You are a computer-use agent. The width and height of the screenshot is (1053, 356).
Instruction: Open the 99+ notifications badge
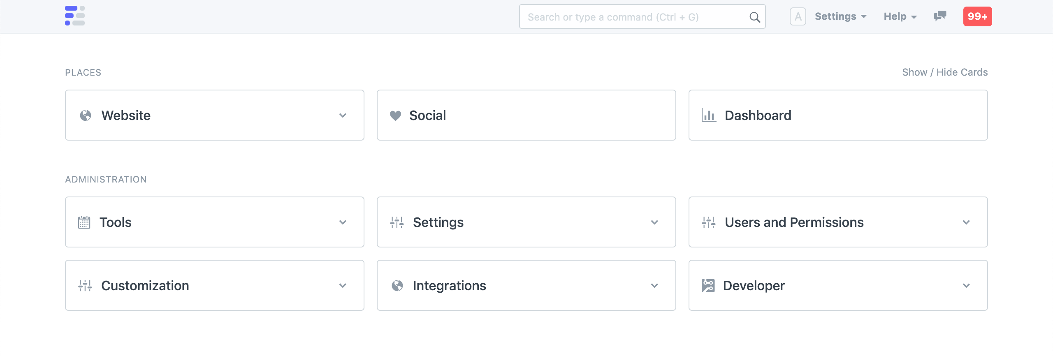click(x=977, y=16)
